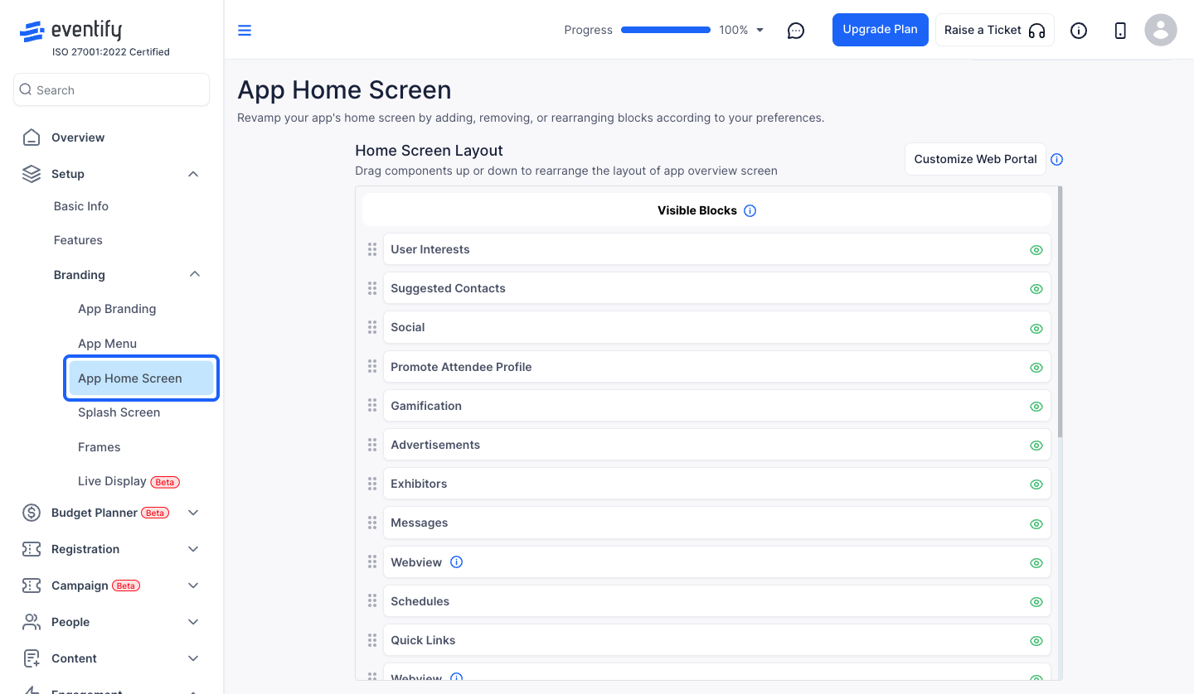Expand the Registration chevron
The image size is (1194, 694).
[x=193, y=549]
